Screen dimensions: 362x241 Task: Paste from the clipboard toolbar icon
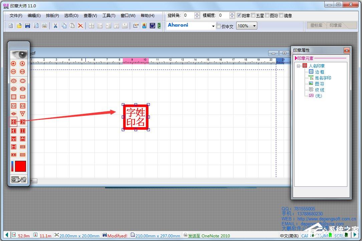[x=72, y=26]
